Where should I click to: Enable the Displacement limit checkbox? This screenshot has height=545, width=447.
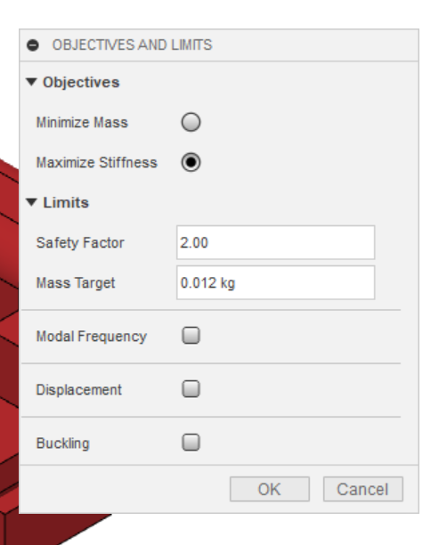191,389
